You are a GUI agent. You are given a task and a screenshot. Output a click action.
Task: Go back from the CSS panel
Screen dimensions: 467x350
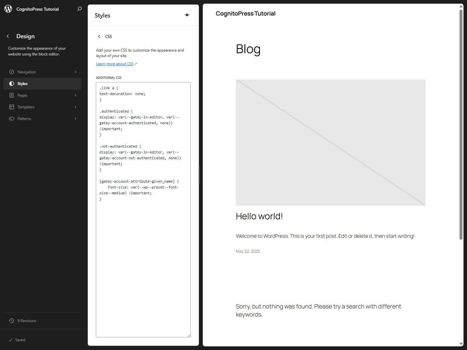[x=99, y=36]
